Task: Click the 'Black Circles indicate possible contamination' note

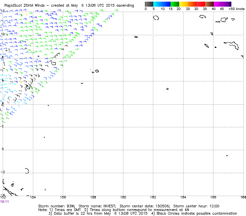Action: (x=197, y=213)
